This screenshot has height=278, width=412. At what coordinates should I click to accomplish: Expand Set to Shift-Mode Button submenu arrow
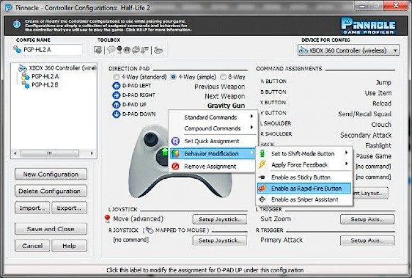[347, 152]
